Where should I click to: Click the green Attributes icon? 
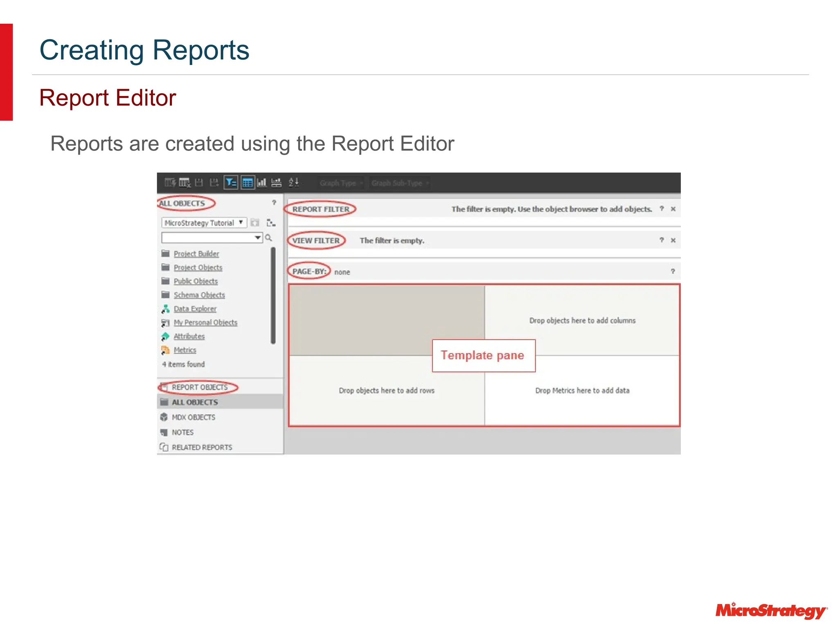tap(165, 336)
